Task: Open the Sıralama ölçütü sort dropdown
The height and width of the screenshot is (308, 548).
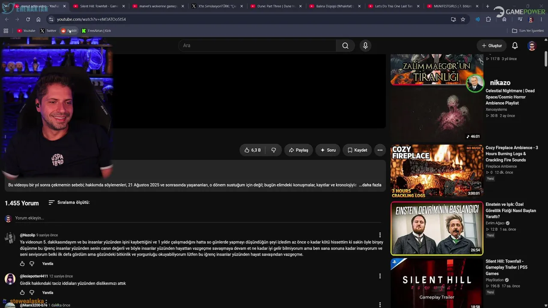Action: click(x=69, y=202)
